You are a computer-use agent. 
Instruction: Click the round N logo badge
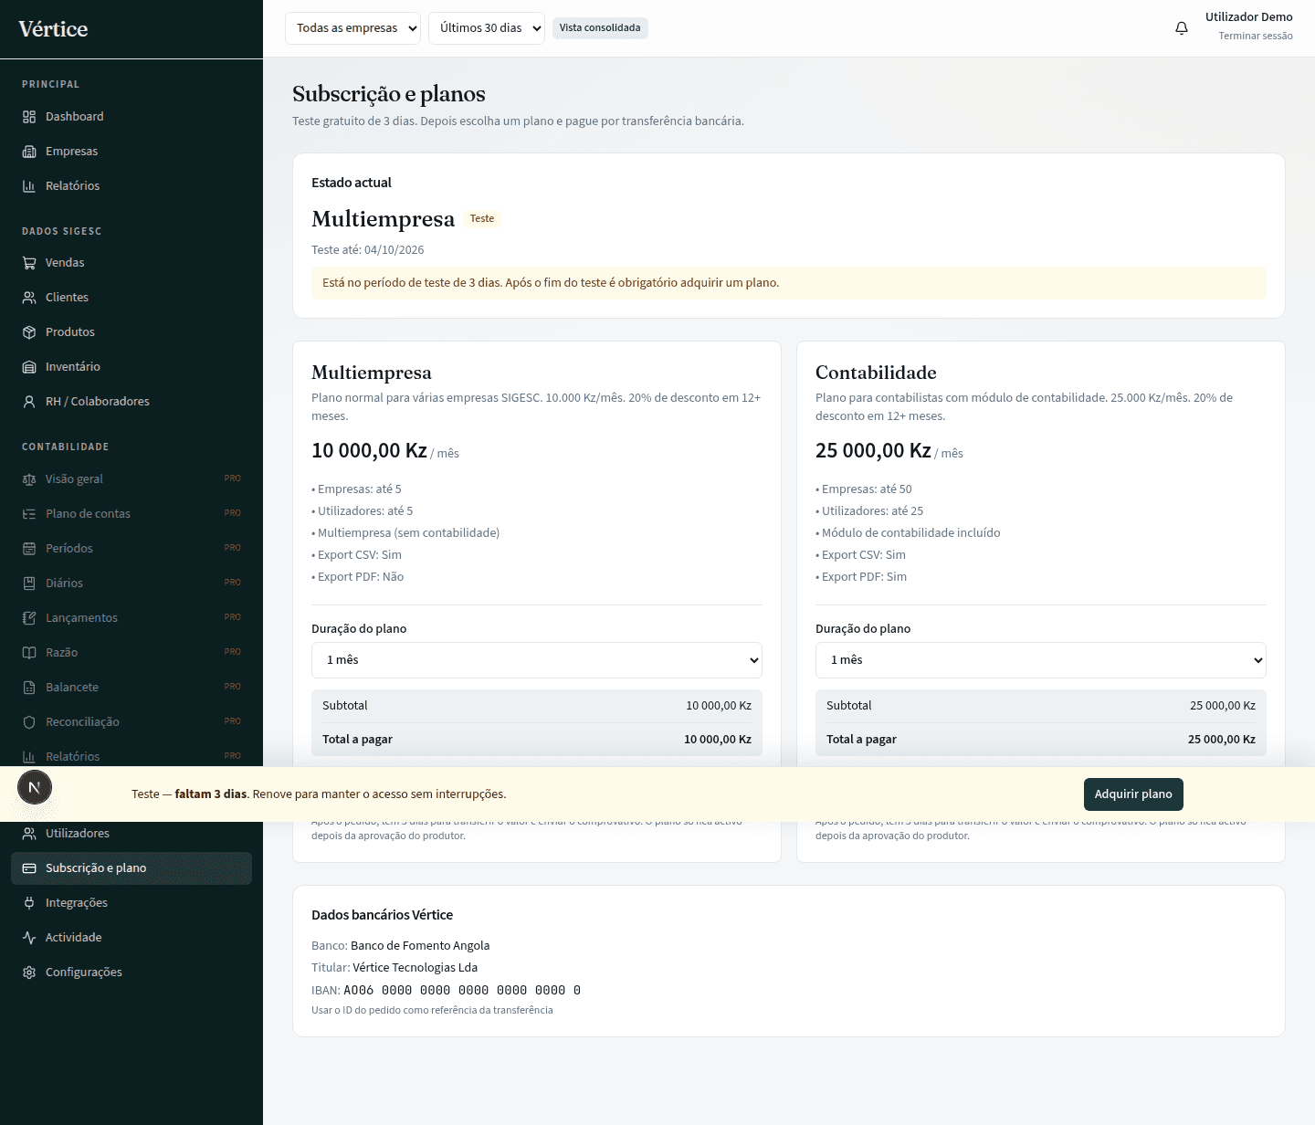pos(35,787)
